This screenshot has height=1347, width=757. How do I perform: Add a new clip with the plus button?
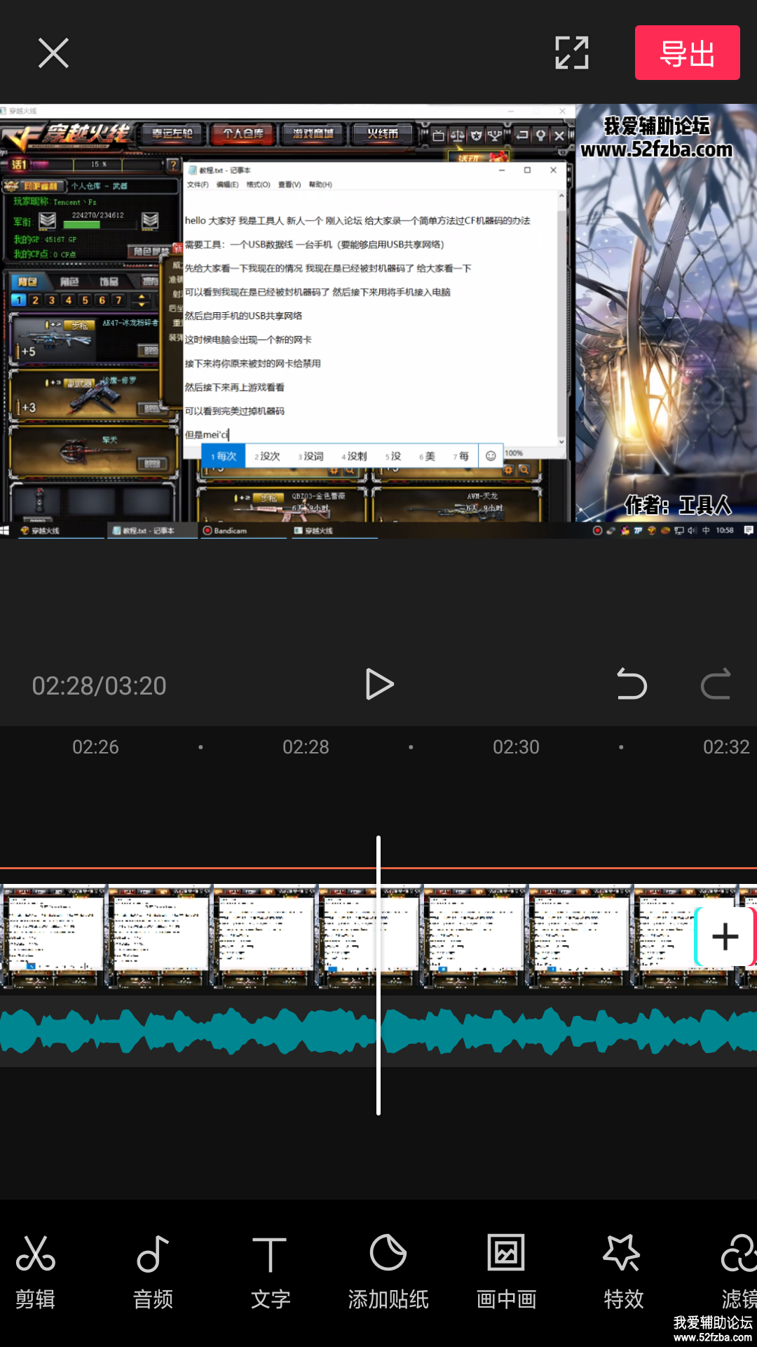click(725, 937)
